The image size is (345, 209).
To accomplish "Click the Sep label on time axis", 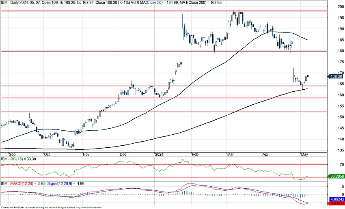I will click(x=12, y=155).
